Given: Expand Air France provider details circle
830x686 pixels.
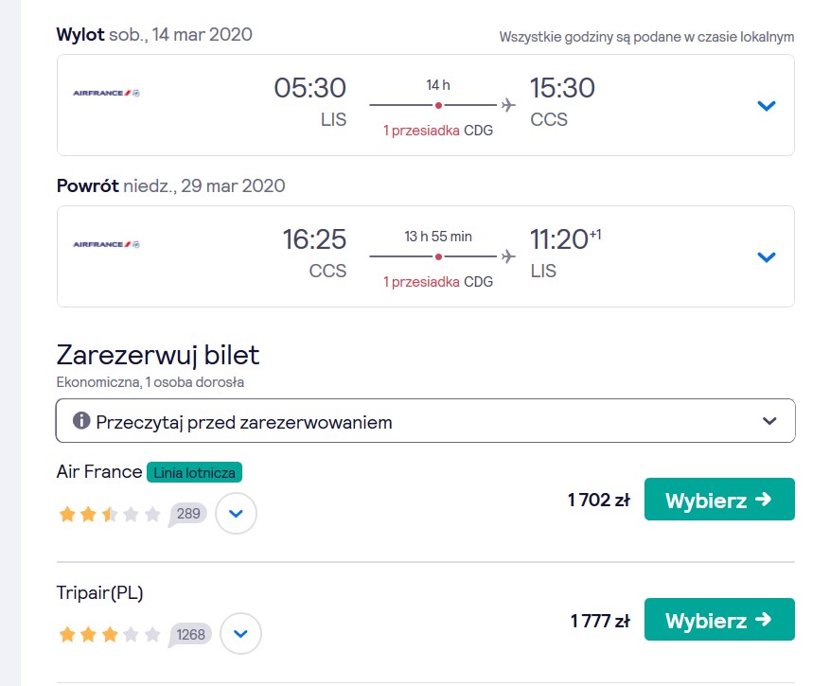Looking at the screenshot, I should coord(236,513).
